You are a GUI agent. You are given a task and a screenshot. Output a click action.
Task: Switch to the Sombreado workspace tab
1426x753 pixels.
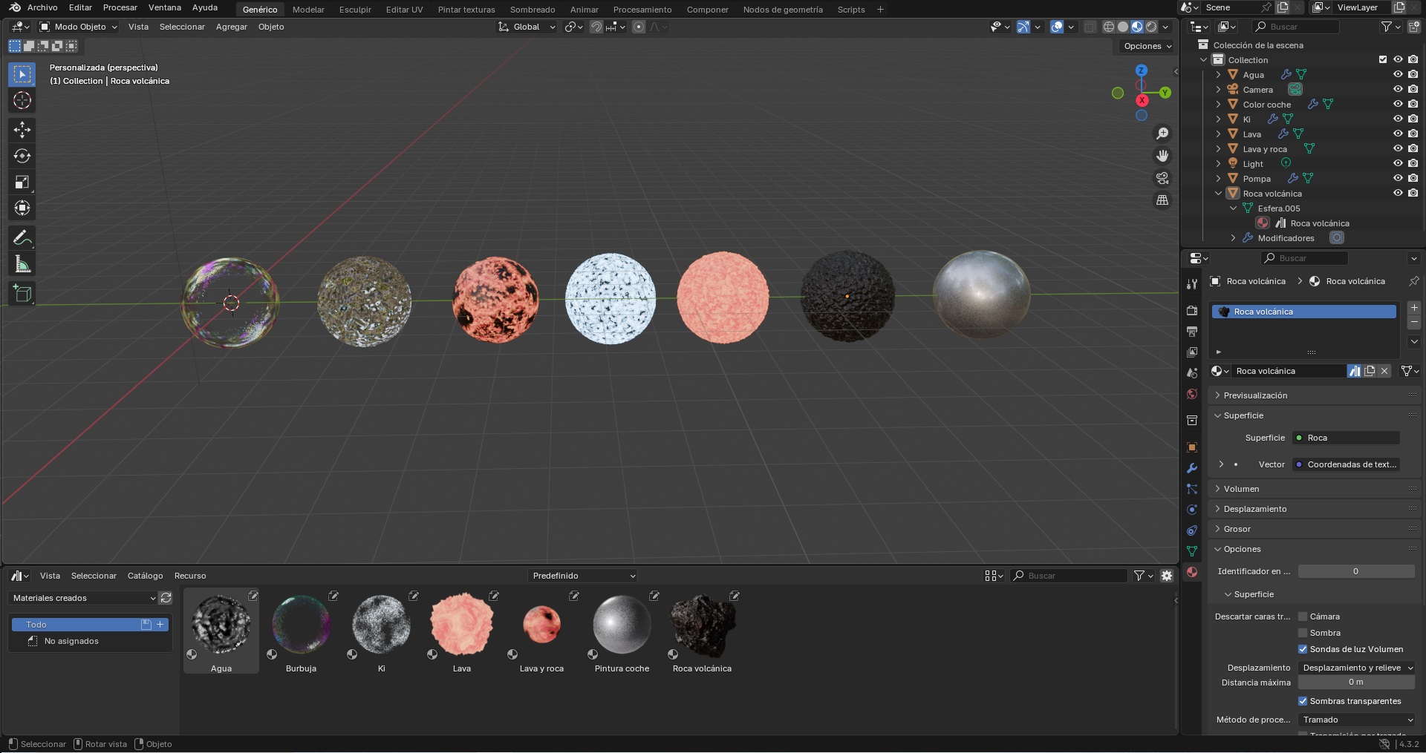533,10
